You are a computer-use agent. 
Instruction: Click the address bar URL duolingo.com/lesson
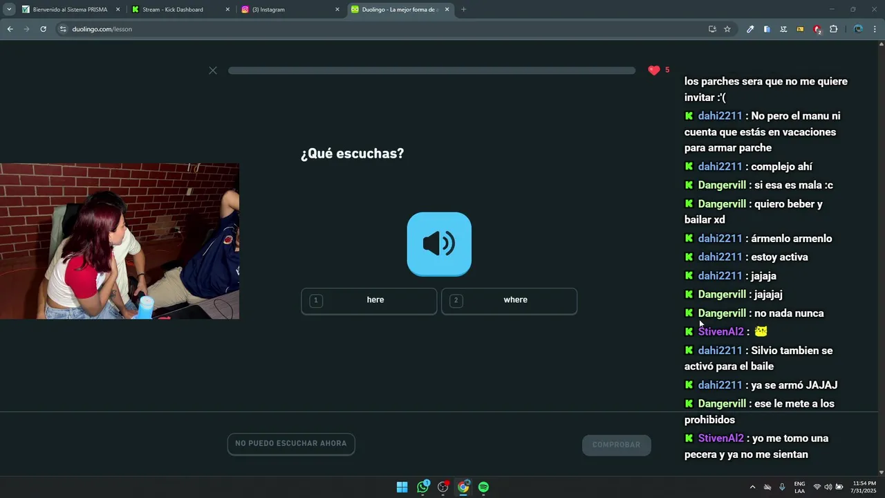point(102,29)
